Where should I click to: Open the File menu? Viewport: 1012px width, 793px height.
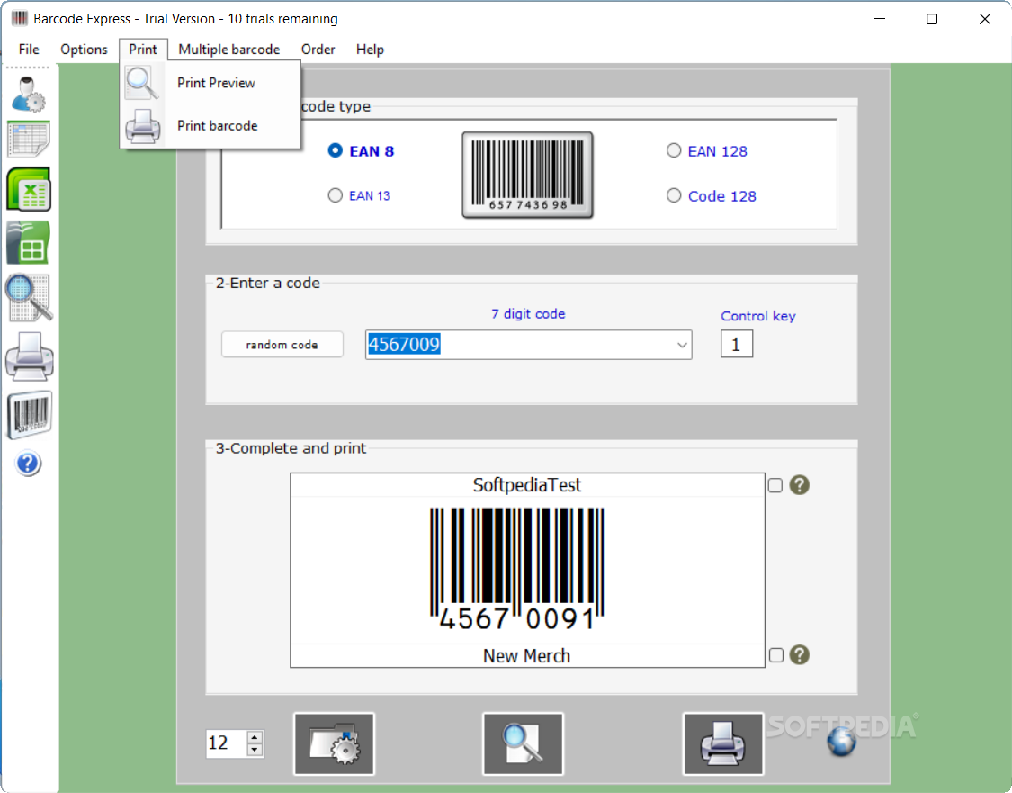coord(29,50)
